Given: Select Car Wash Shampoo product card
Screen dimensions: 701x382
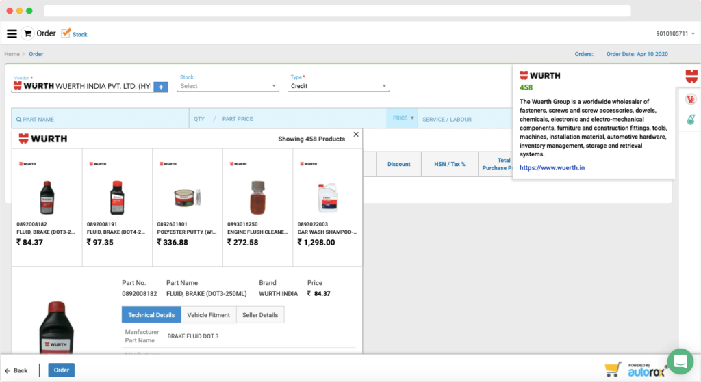Looking at the screenshot, I should click(x=328, y=208).
